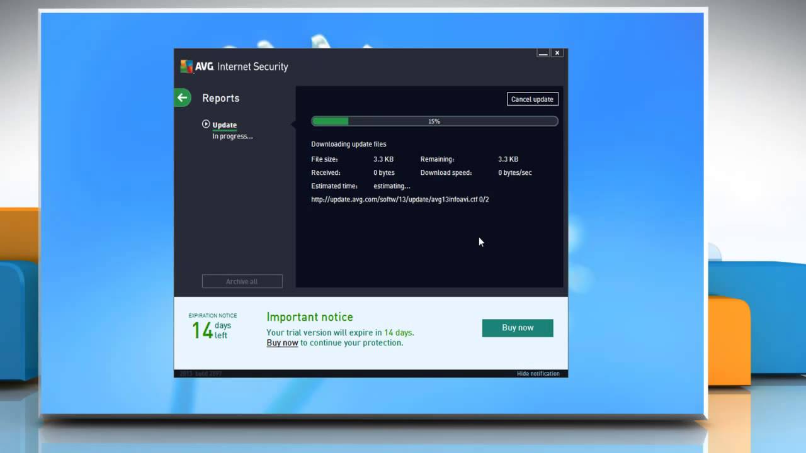
Task: Click the 2013 build version text
Action: tap(200, 374)
